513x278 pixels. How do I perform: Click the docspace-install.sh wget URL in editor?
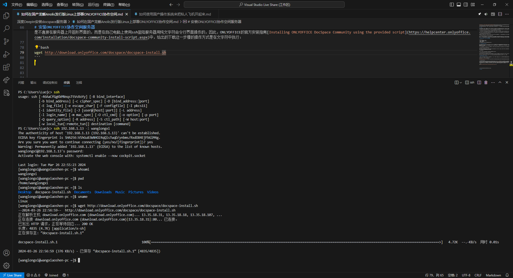(x=105, y=53)
